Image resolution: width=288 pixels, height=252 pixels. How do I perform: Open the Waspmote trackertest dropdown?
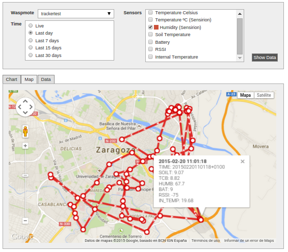[76, 14]
